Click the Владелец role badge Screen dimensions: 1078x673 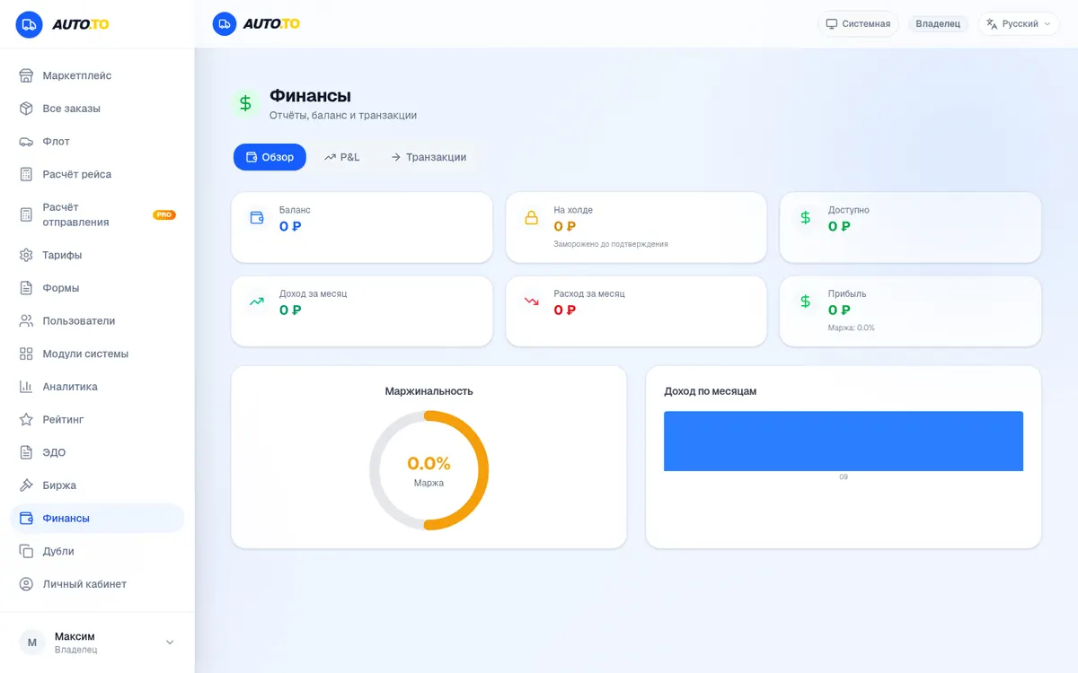[x=938, y=23]
